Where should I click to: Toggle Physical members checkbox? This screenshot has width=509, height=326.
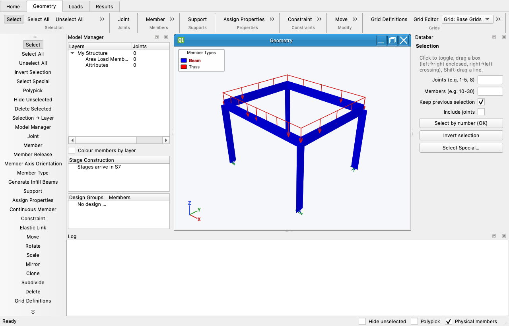pos(449,321)
